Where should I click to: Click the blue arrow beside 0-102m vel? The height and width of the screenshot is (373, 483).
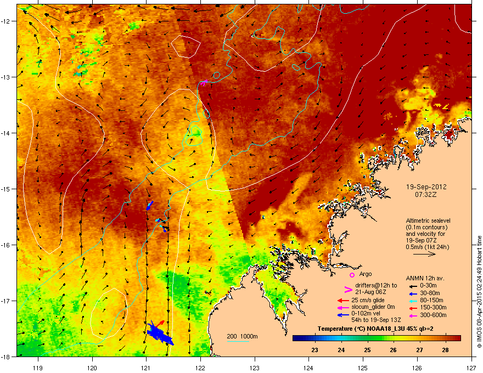click(x=343, y=315)
